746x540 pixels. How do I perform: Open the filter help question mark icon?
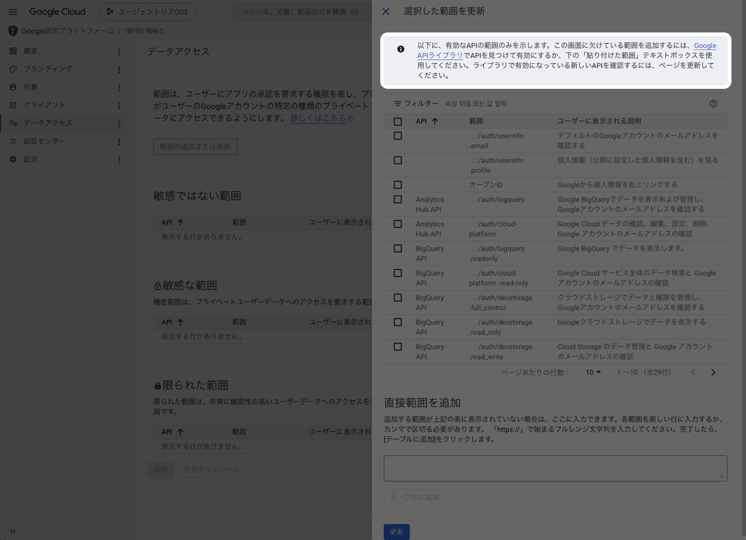tap(713, 104)
